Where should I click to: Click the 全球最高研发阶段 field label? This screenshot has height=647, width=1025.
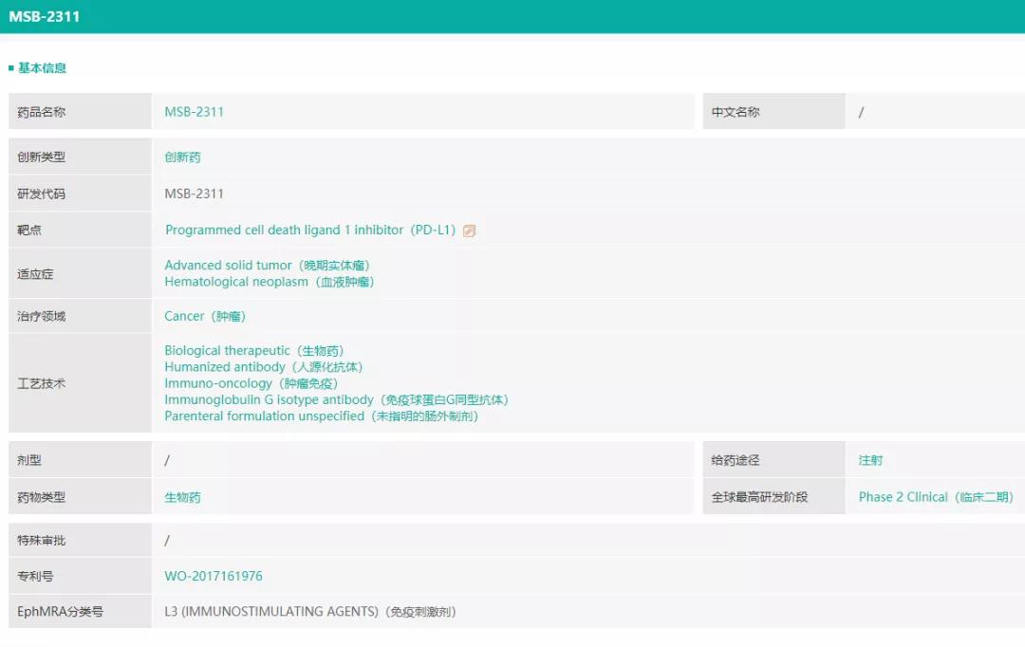759,497
